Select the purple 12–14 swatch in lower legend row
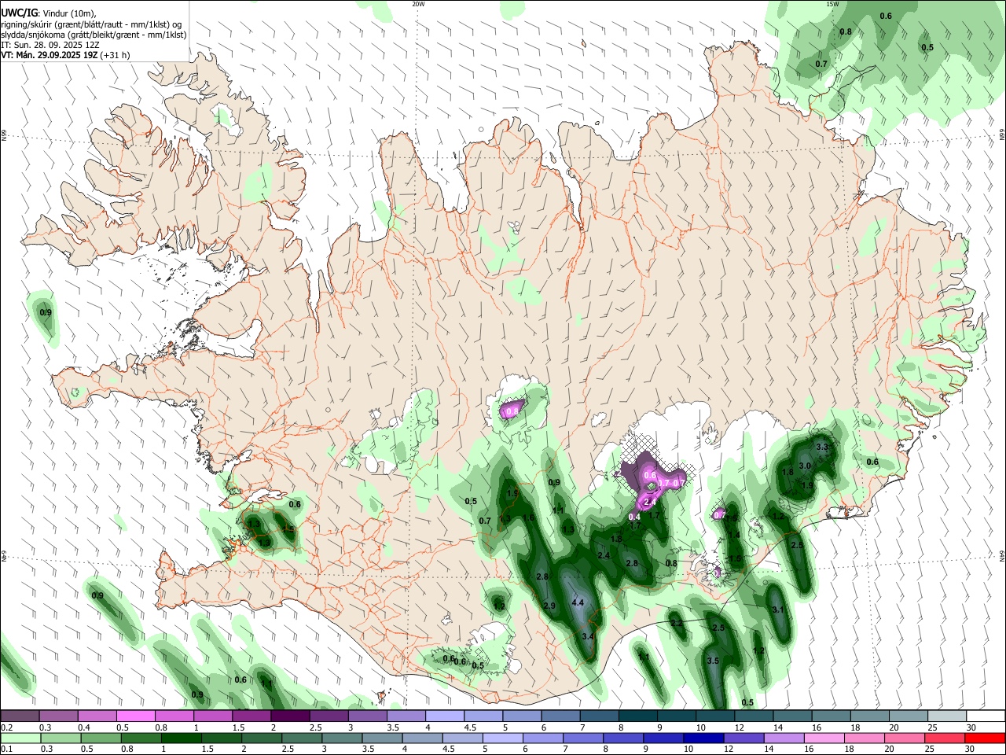The height and width of the screenshot is (755, 1006). coord(743,738)
